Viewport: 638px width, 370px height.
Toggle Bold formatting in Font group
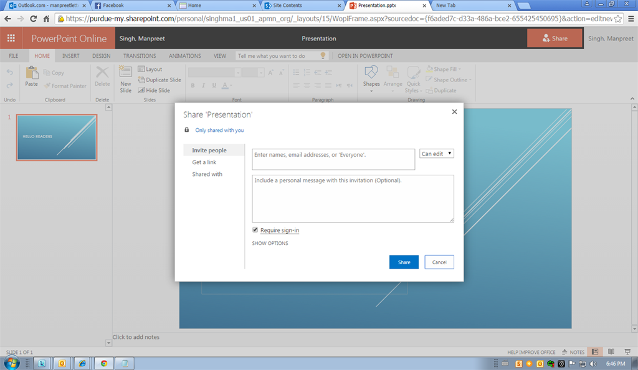click(193, 85)
